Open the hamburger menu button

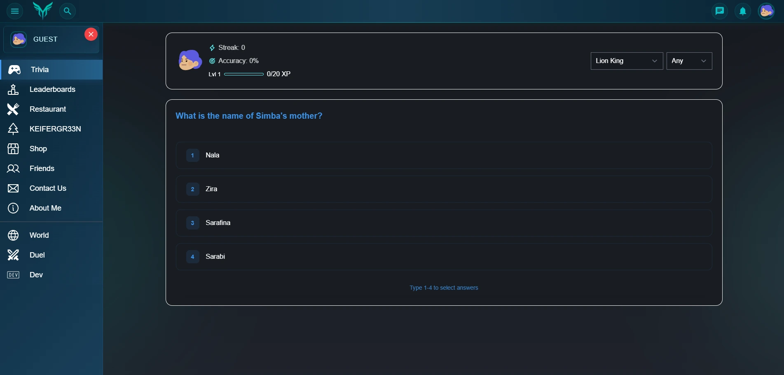point(15,11)
